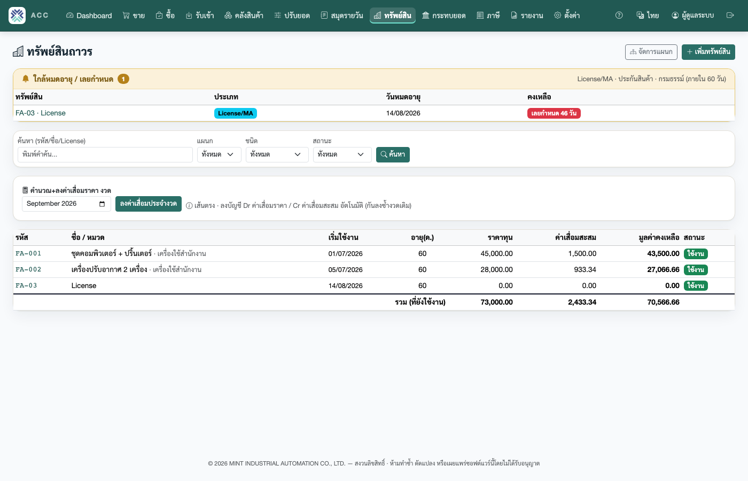Click the เพิ่มทรัพย์สิน add asset button
748x481 pixels.
[x=708, y=52]
